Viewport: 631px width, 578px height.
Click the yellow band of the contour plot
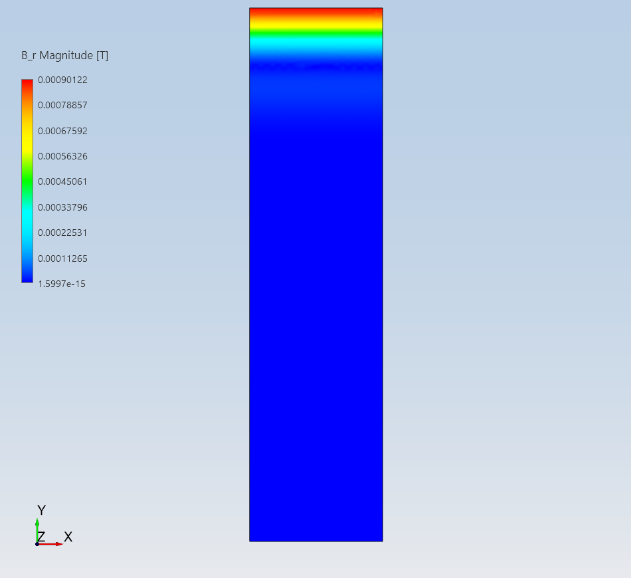pyautogui.click(x=316, y=26)
